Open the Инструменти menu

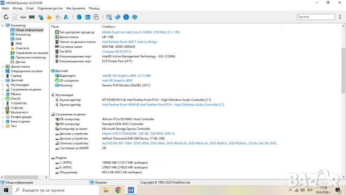coord(76,8)
